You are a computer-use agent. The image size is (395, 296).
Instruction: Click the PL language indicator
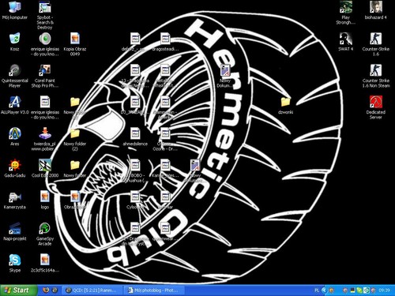pyautogui.click(x=317, y=290)
